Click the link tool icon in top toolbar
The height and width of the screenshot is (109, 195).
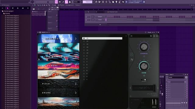(x=66, y=2)
